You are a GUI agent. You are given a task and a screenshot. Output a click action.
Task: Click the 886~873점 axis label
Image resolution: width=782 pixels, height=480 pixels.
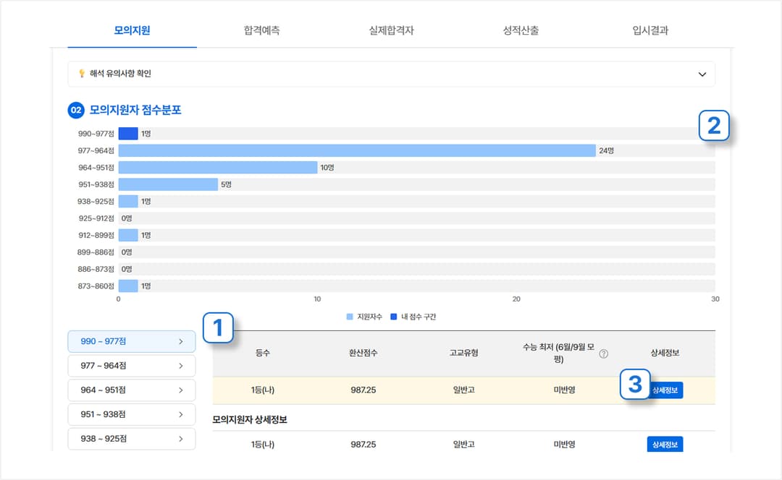[96, 269]
